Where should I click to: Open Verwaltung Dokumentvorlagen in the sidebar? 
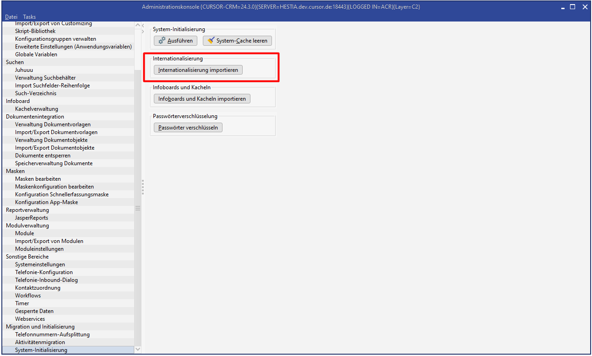coord(53,124)
